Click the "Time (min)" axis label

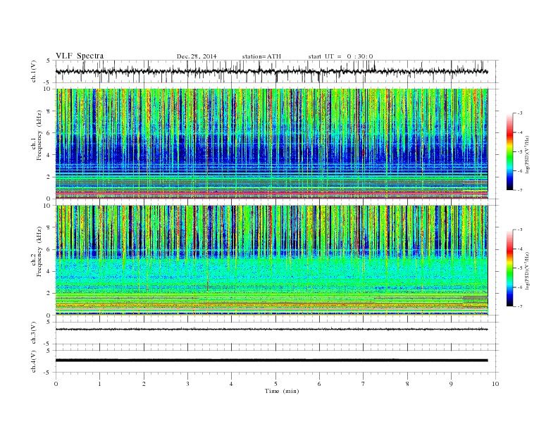pyautogui.click(x=282, y=391)
